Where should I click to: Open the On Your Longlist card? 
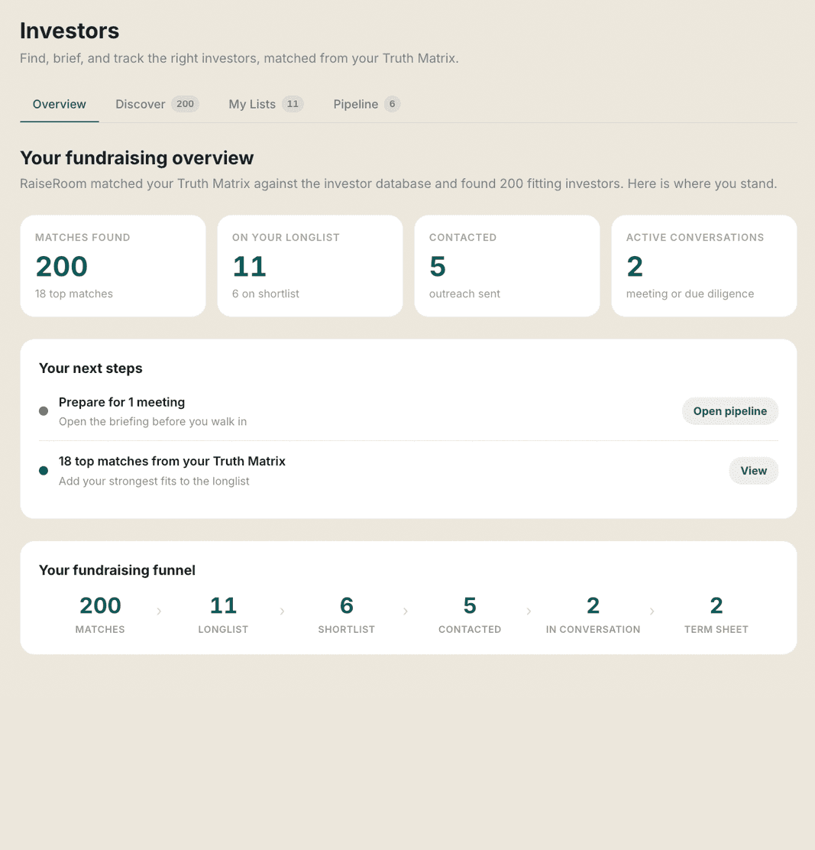(310, 266)
